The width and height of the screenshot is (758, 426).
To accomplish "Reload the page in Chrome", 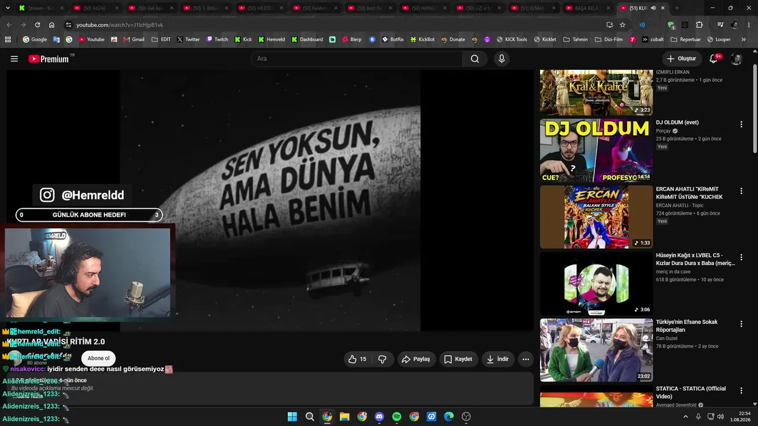I will pos(37,25).
